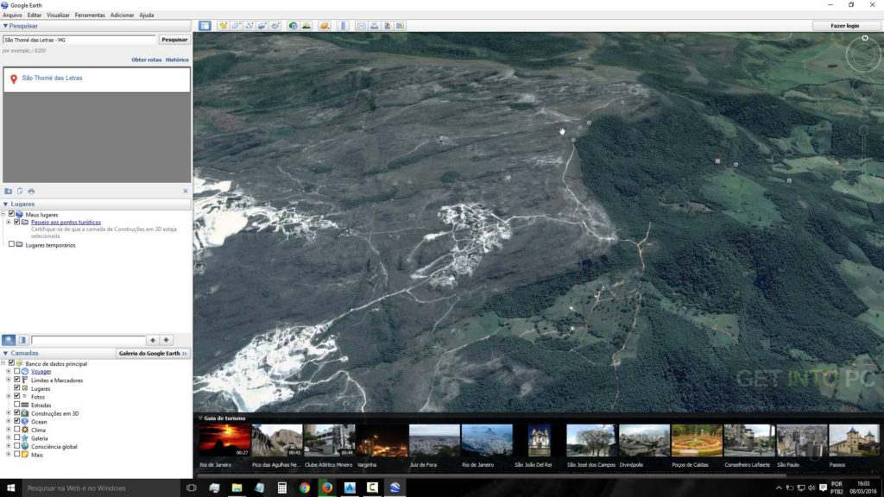Viewport: 884px width, 497px height.
Task: Click the places search magnifier button
Action: coord(9,340)
